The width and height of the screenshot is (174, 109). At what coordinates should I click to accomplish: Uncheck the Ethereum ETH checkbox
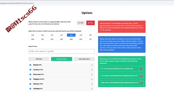[30, 74]
